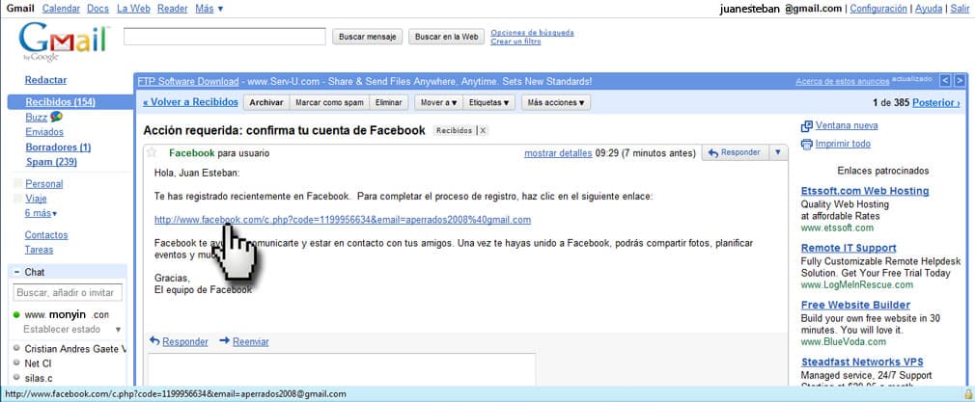Open Borradores (1) folder
The image size is (975, 402).
point(58,147)
